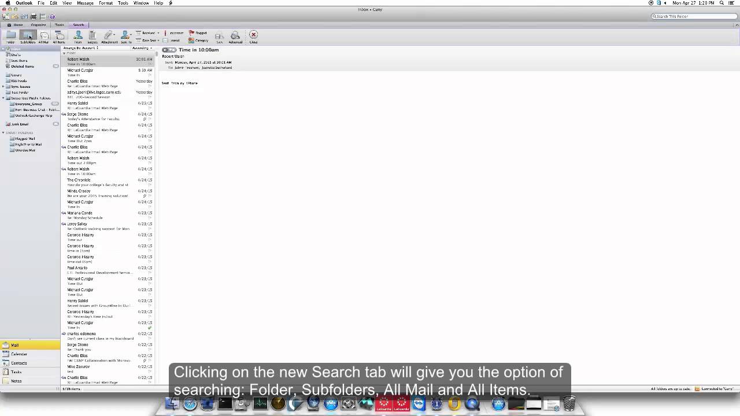The width and height of the screenshot is (740, 416).
Task: Open the Message menu in menu bar
Action: tap(85, 3)
